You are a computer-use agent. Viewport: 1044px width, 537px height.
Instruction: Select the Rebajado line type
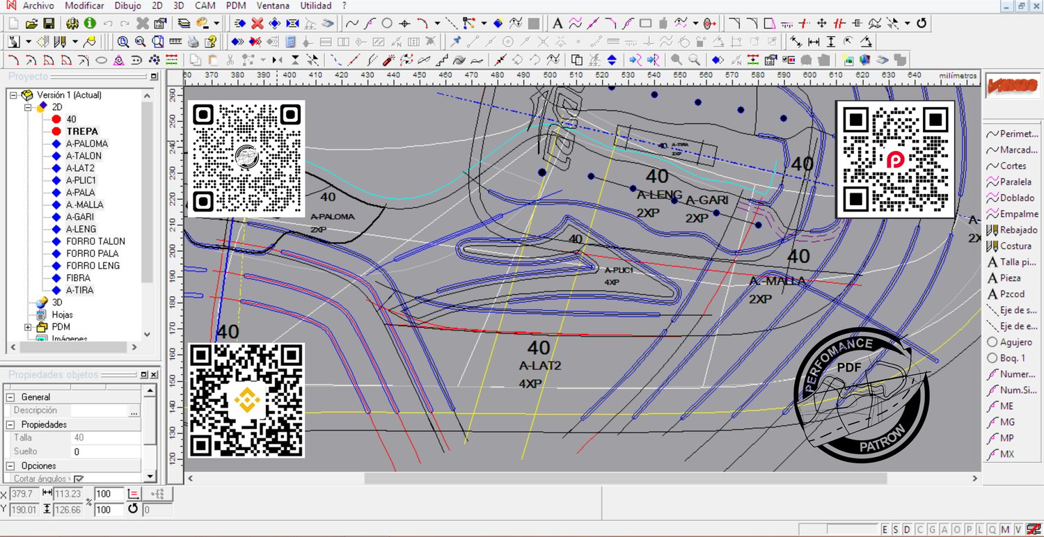coord(1013,230)
